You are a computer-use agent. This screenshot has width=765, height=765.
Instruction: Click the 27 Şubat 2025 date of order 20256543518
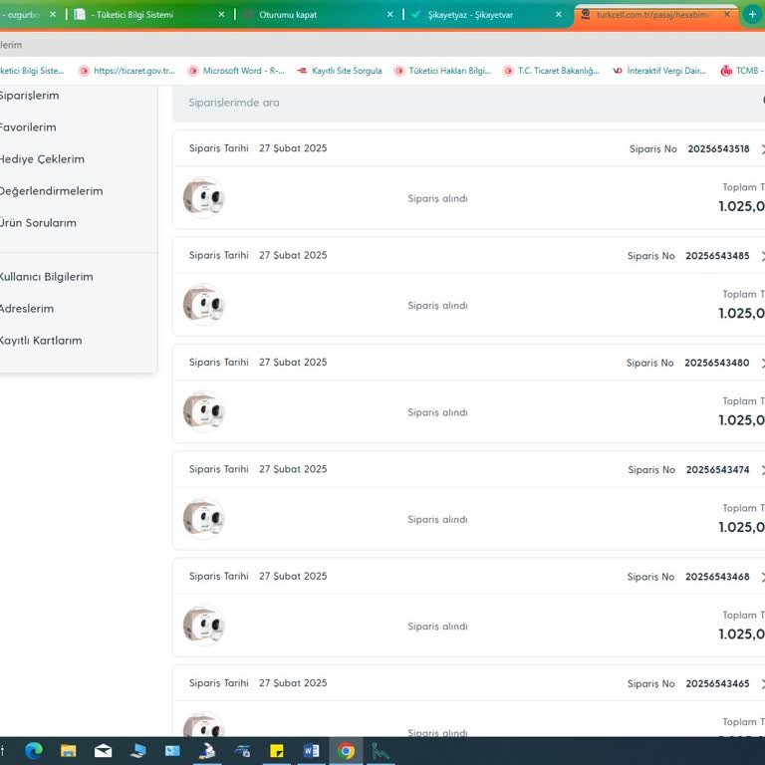tap(293, 148)
